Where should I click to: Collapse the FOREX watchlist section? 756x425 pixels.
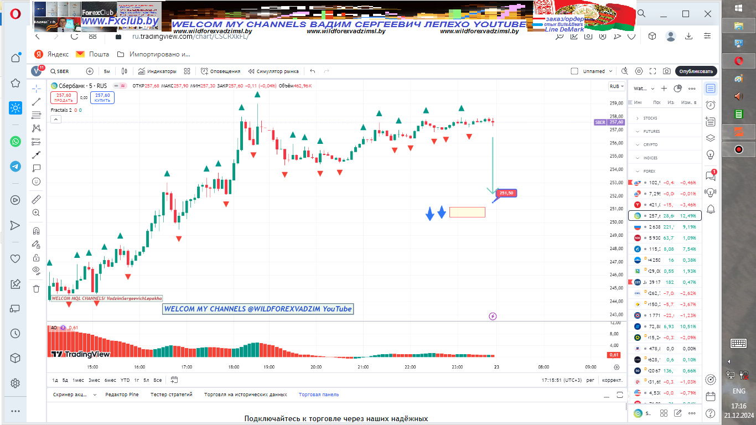click(x=638, y=172)
